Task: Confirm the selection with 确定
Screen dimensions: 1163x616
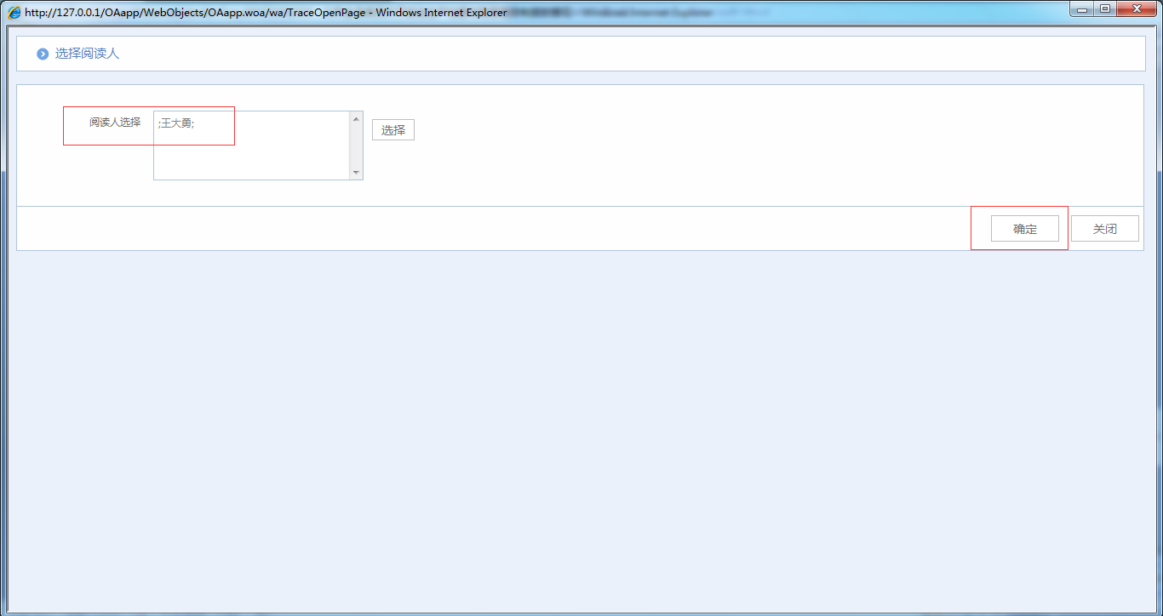Action: point(1024,229)
